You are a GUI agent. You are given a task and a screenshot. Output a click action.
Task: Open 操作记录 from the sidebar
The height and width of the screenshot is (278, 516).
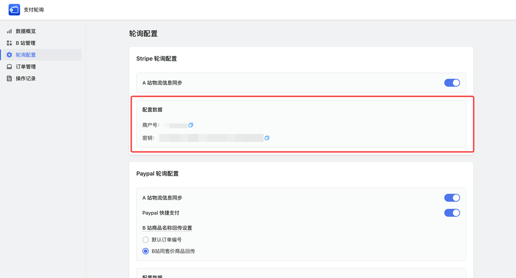click(x=26, y=79)
